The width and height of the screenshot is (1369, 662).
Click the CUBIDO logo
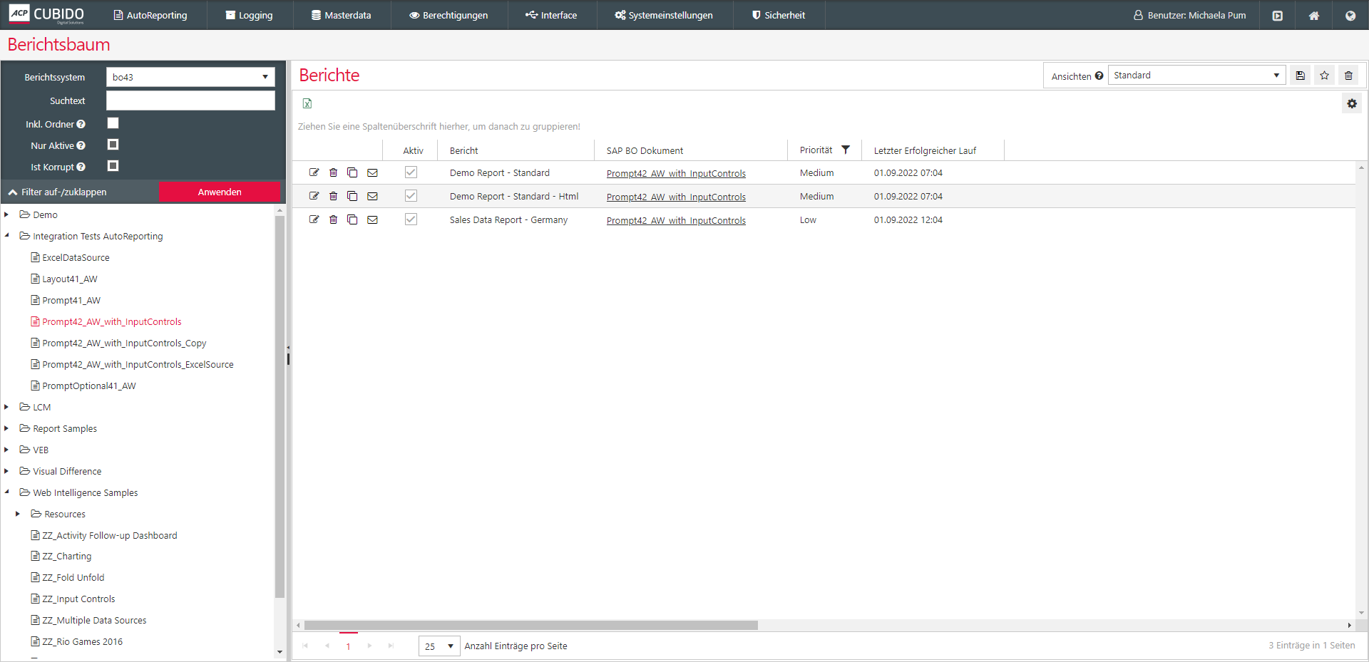point(46,14)
